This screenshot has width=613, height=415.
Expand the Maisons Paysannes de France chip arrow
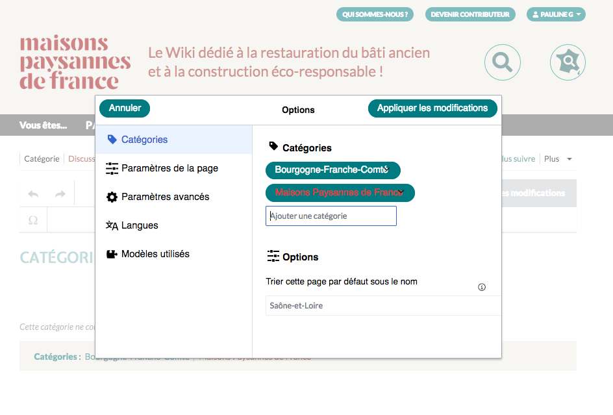pyautogui.click(x=401, y=192)
